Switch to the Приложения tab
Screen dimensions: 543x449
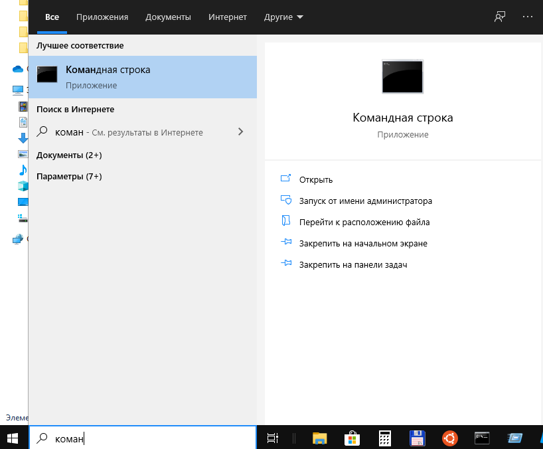[x=102, y=17]
